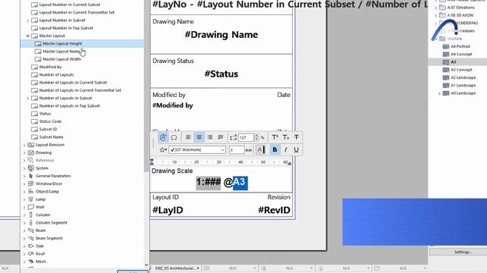
Task: Edit the line spacing value 127
Action: 246,137
